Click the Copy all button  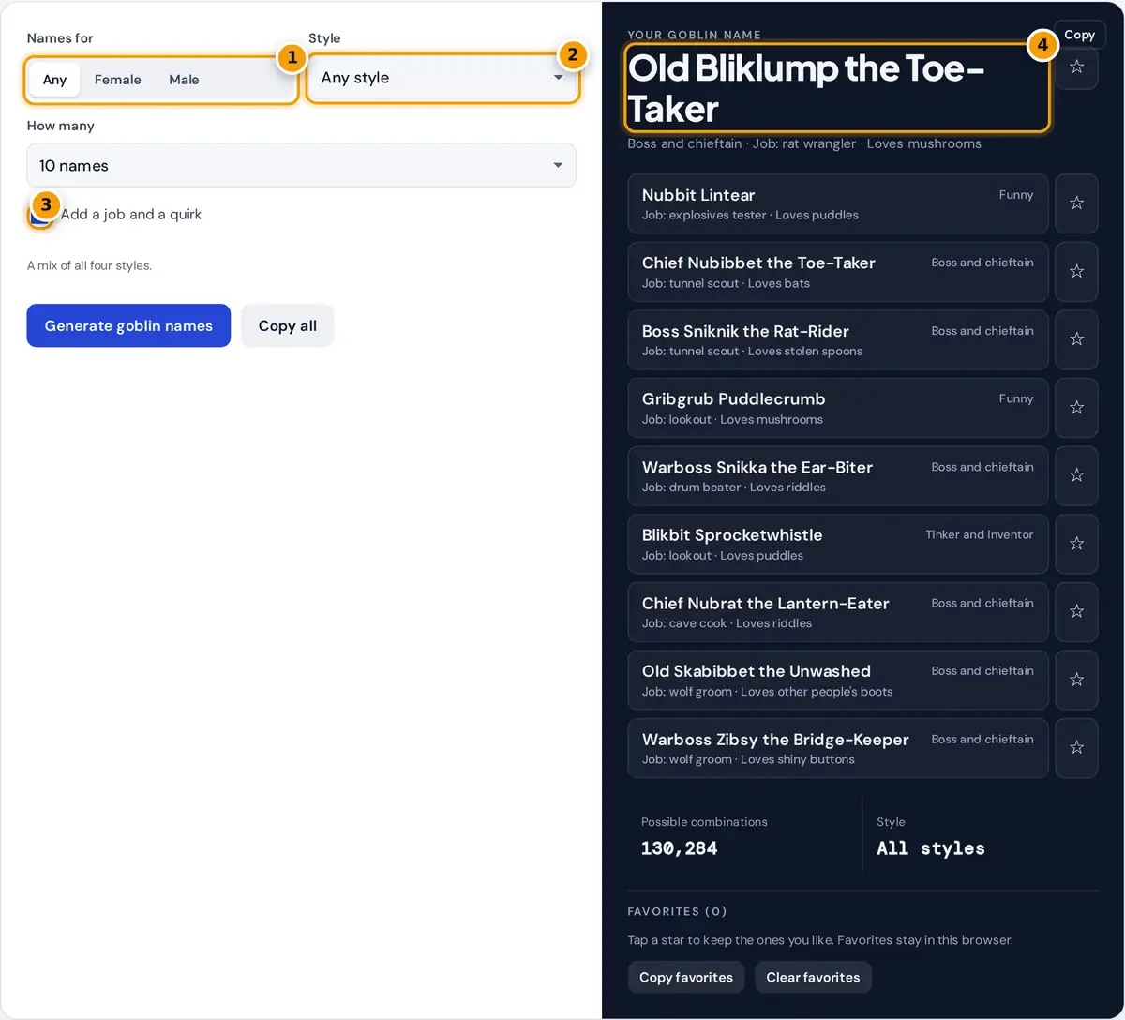point(288,325)
